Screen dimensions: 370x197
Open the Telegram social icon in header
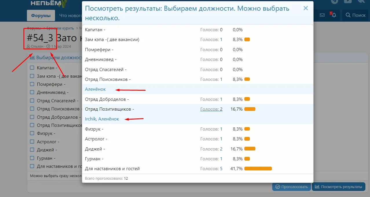(334, 2)
